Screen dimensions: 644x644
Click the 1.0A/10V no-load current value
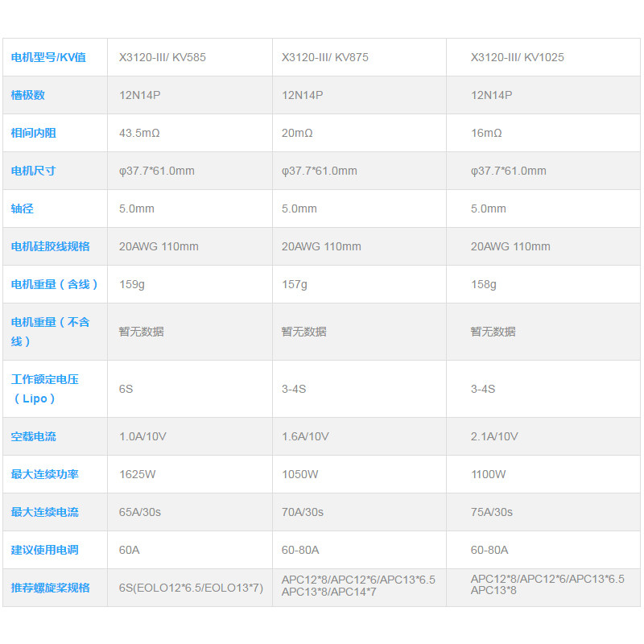coord(142,436)
